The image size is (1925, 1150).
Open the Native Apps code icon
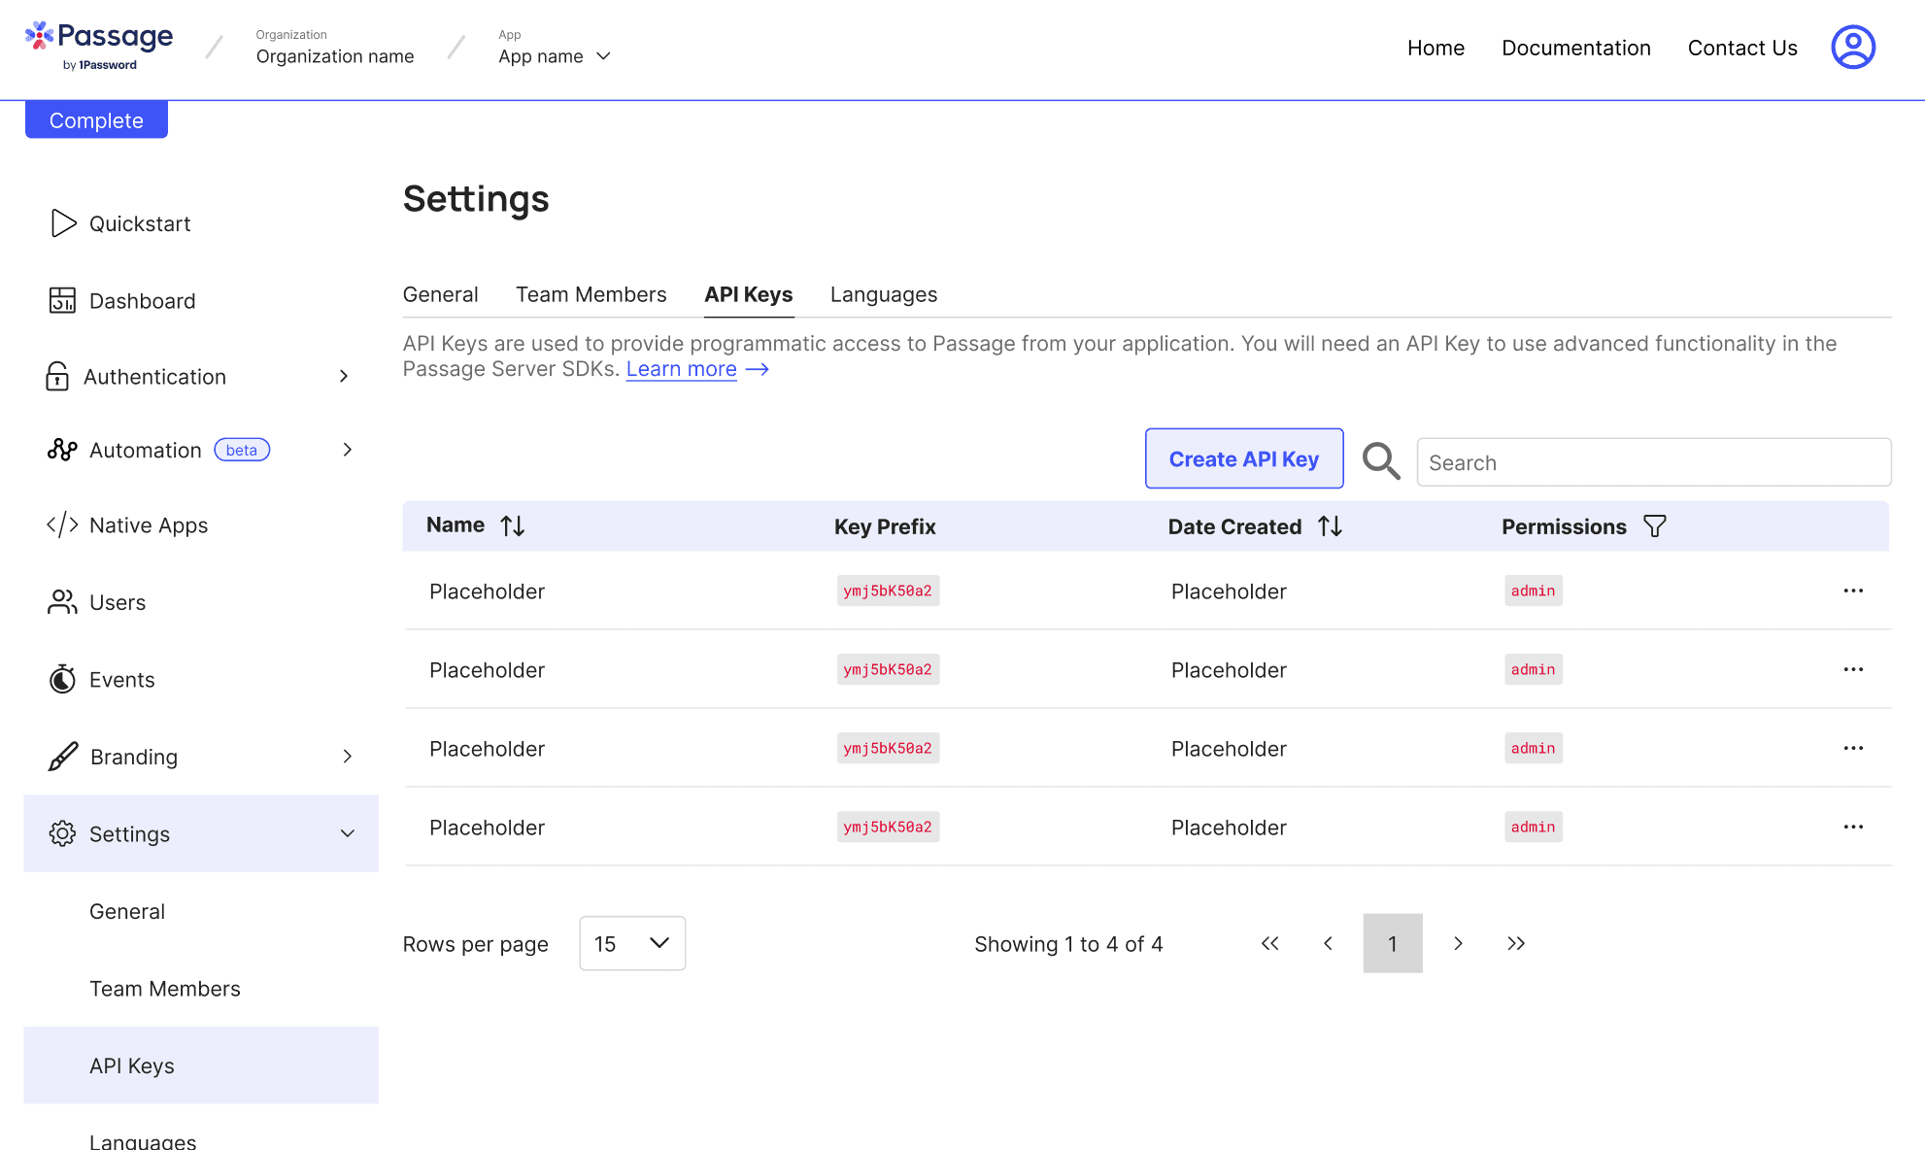tap(62, 524)
